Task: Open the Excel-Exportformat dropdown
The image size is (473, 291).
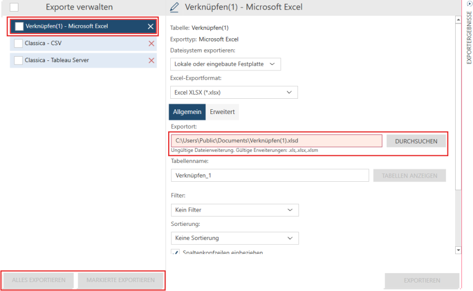Action: tap(234, 92)
